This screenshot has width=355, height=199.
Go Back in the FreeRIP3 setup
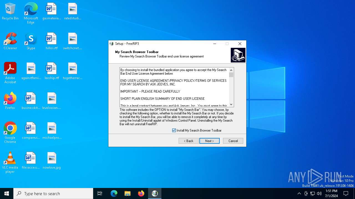tap(189, 141)
